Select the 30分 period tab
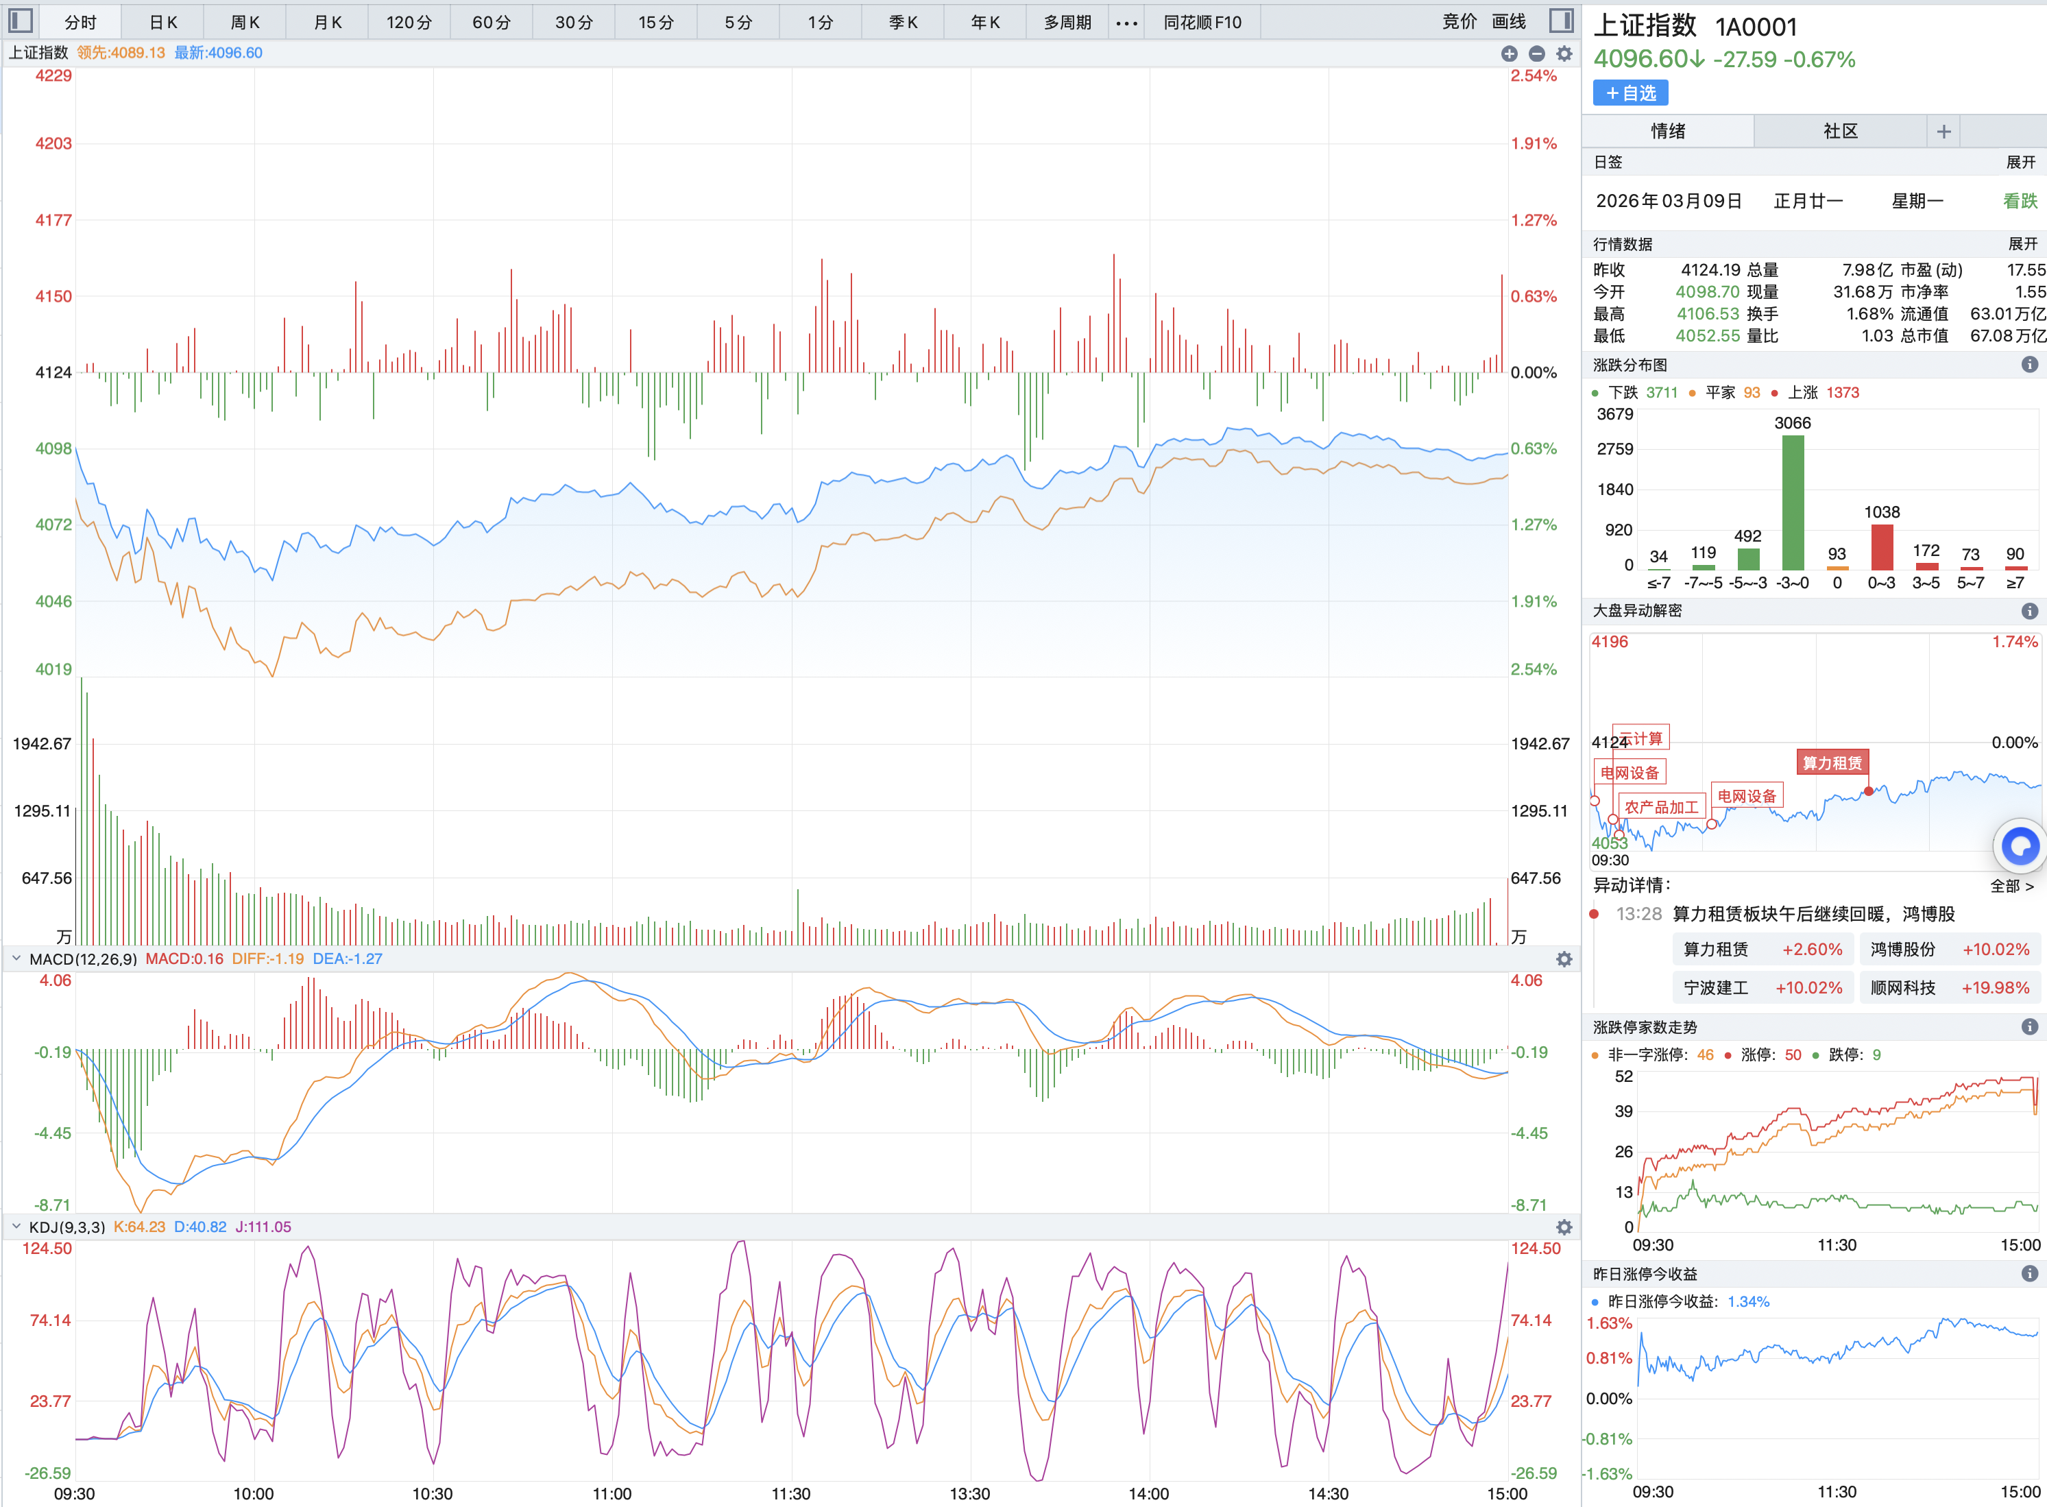This screenshot has height=1507, width=2047. pos(574,23)
